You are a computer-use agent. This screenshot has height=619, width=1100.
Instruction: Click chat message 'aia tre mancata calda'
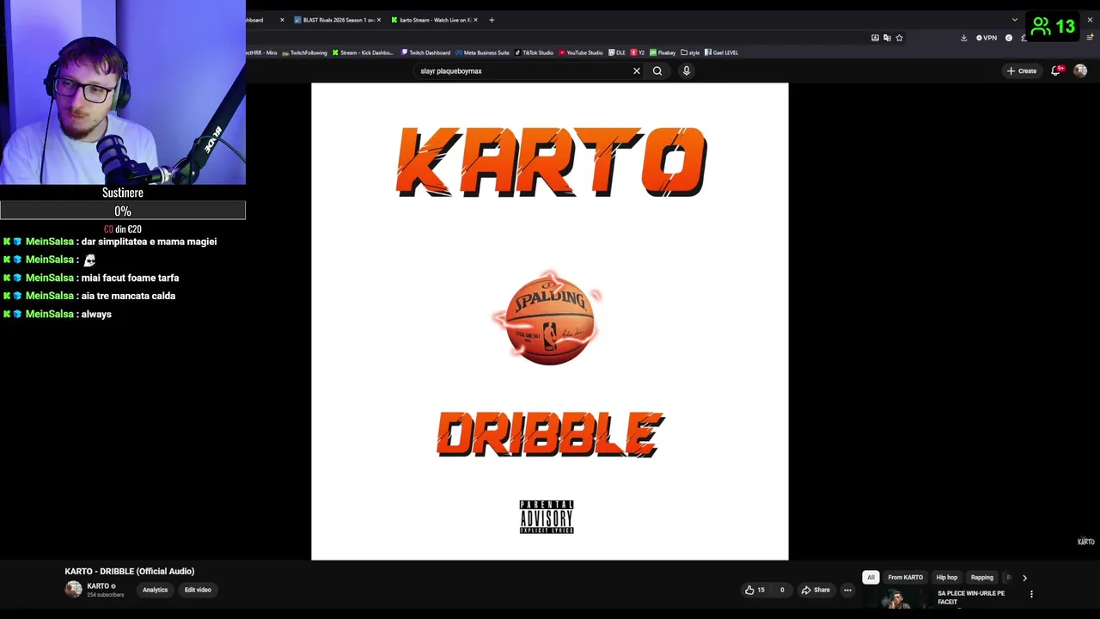click(x=128, y=297)
